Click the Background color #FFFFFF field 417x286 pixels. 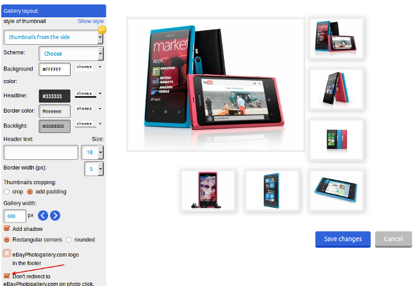tap(55, 69)
